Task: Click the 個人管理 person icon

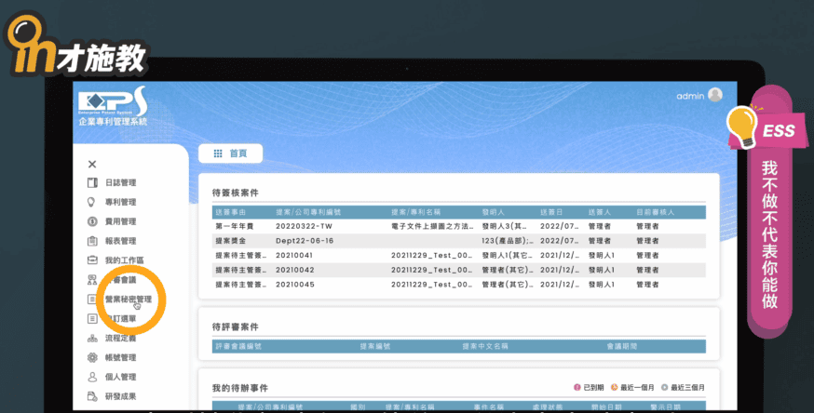Action: click(x=92, y=377)
